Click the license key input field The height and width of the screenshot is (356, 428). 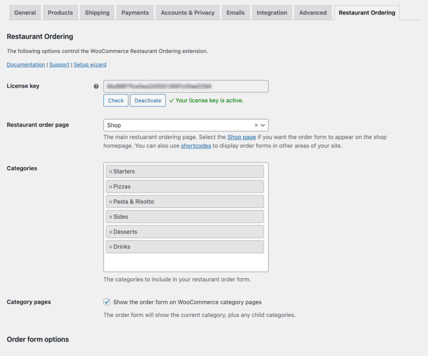[185, 86]
